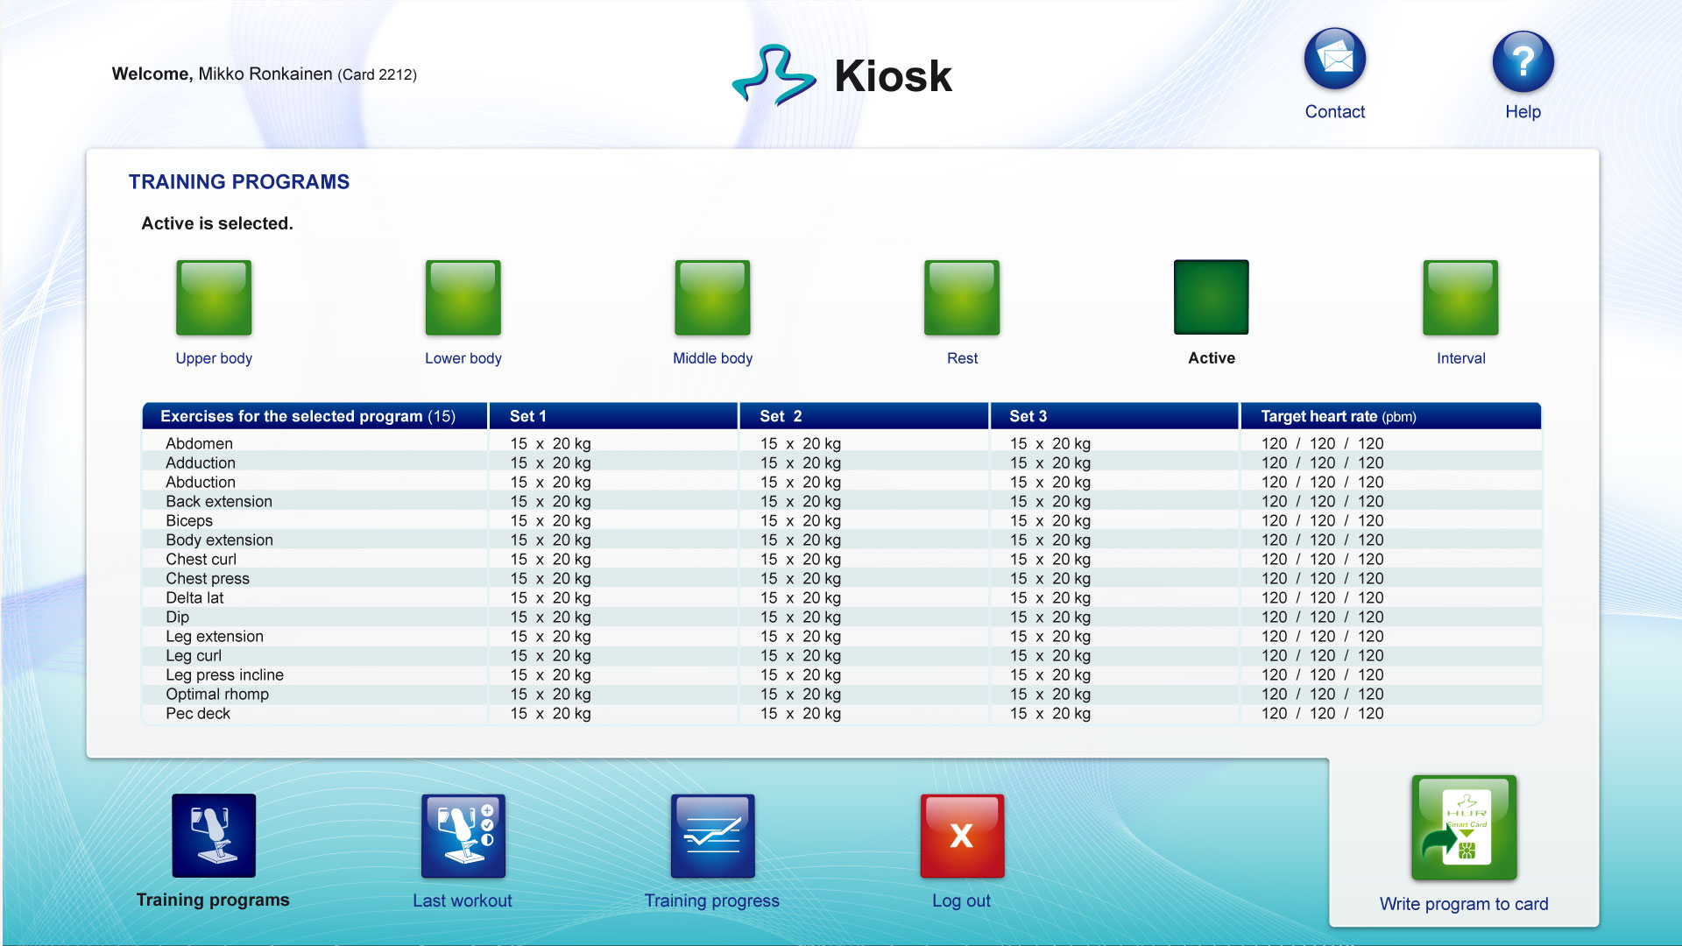Viewport: 1682px width, 946px height.
Task: Click the Kiosk logo
Action: (x=842, y=75)
